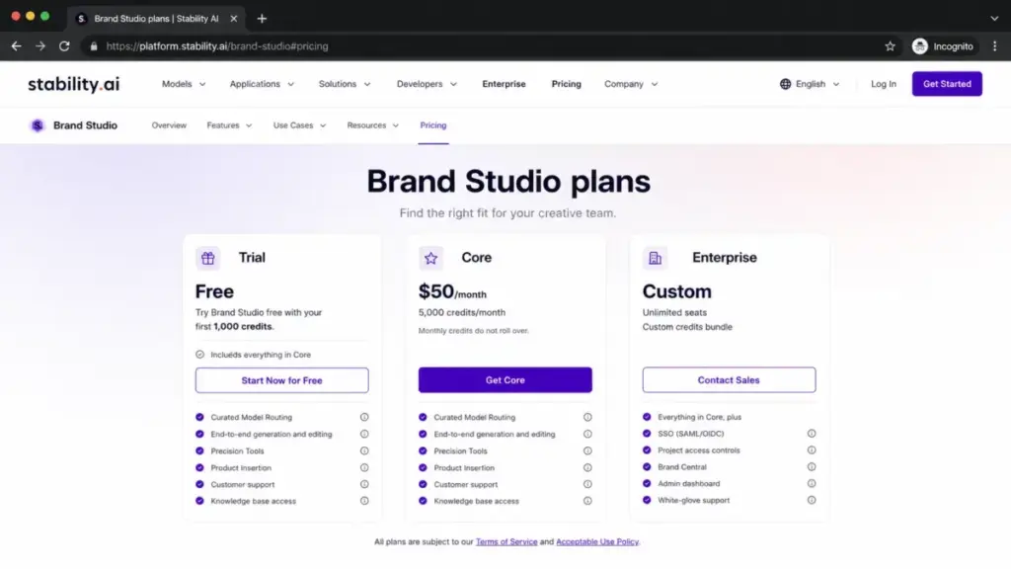1011x569 pixels.
Task: View info about Admin dashboard
Action: click(812, 484)
